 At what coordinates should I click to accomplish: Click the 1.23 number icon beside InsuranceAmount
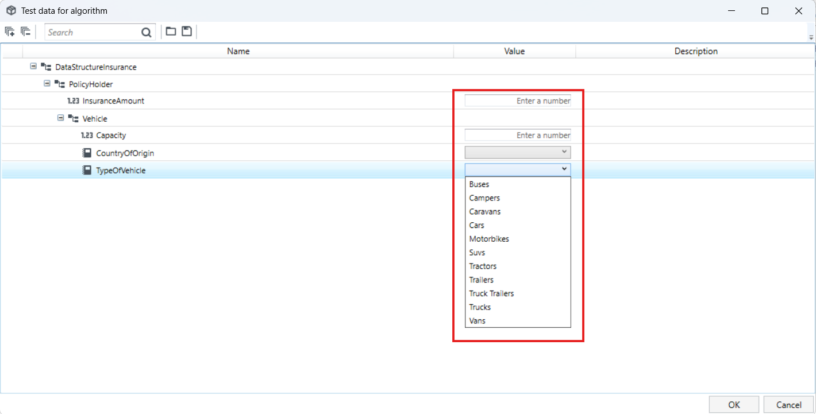74,101
